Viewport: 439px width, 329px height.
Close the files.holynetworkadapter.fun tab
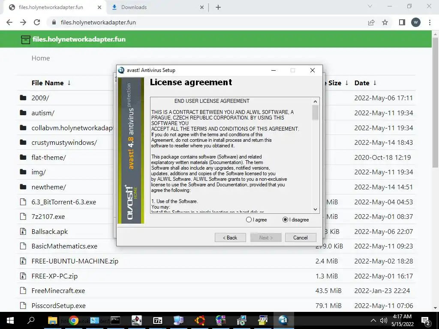point(99,8)
